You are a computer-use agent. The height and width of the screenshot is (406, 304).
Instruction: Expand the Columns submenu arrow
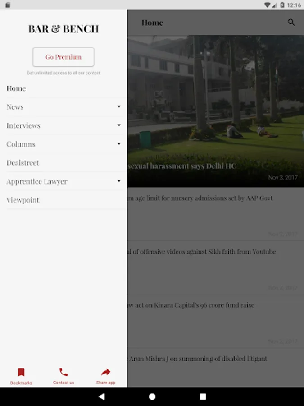(119, 144)
